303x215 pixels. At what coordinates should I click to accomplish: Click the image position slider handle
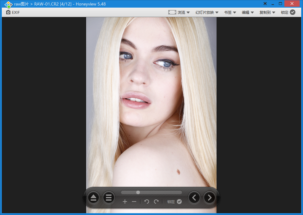pos(138,192)
